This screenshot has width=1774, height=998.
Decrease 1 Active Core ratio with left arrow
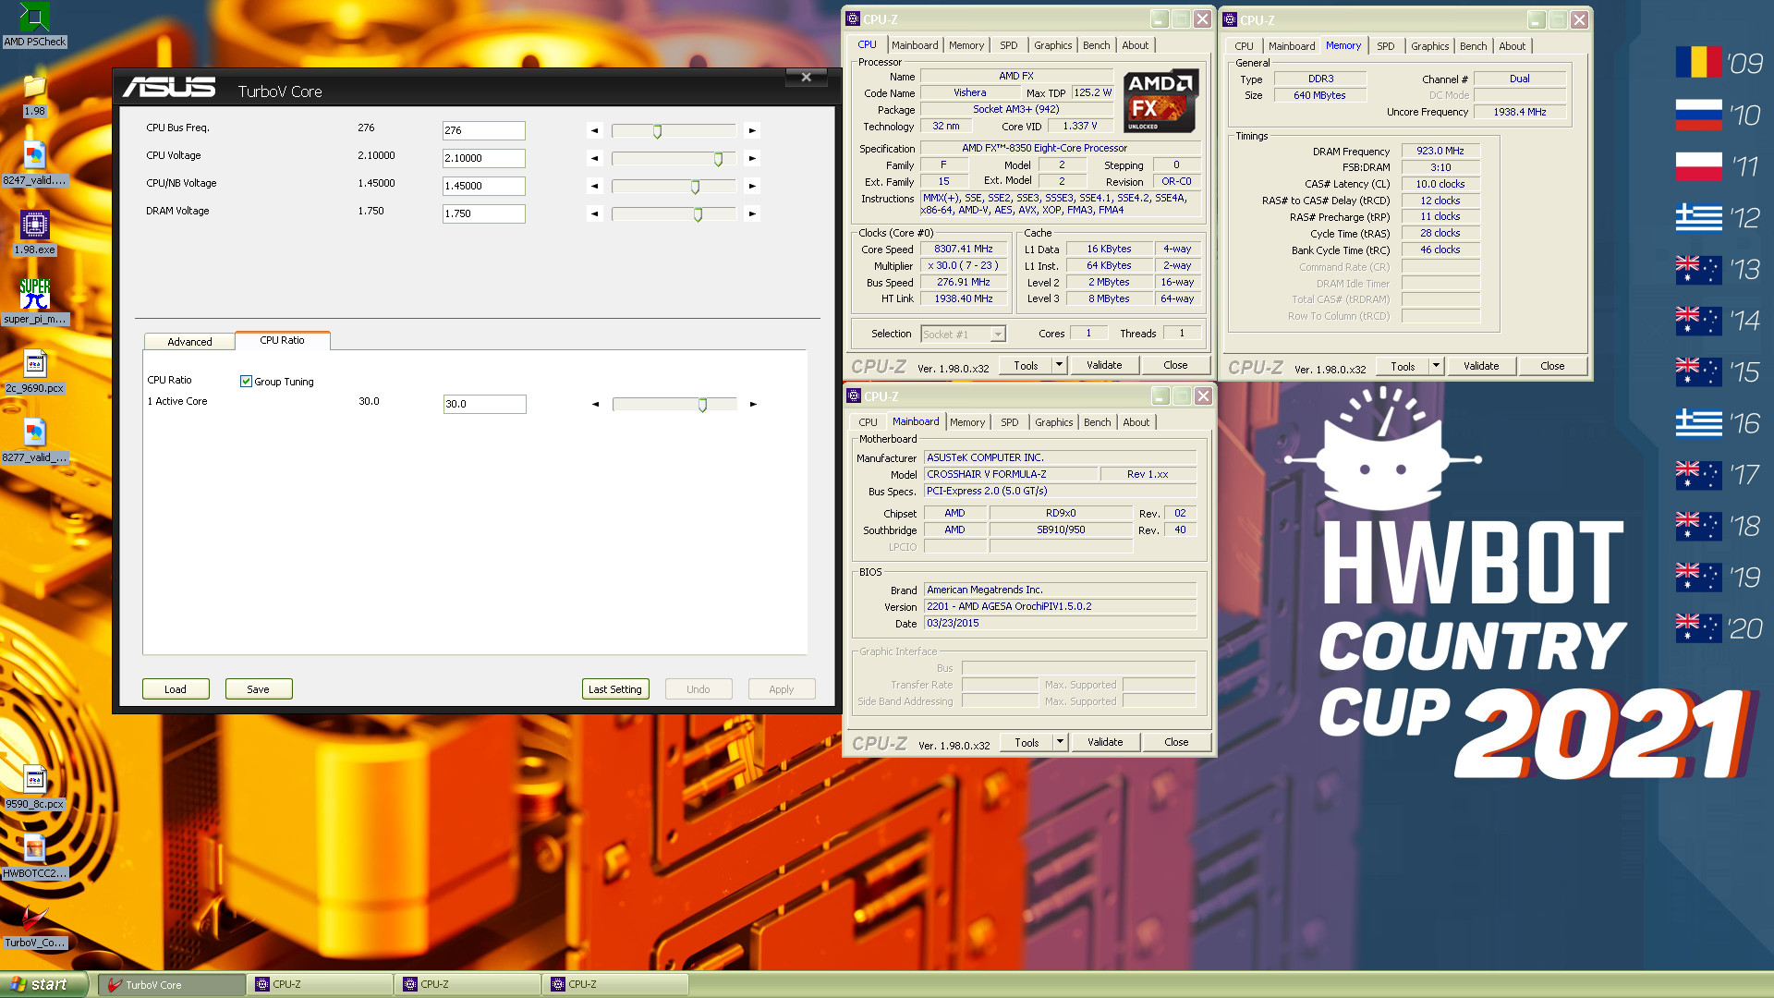point(595,404)
